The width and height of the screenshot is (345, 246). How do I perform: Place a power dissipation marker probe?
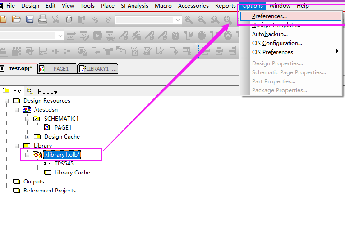[163, 36]
